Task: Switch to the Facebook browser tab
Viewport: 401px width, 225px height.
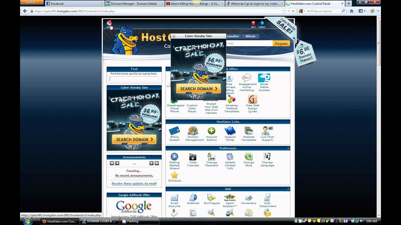Action: point(75,3)
